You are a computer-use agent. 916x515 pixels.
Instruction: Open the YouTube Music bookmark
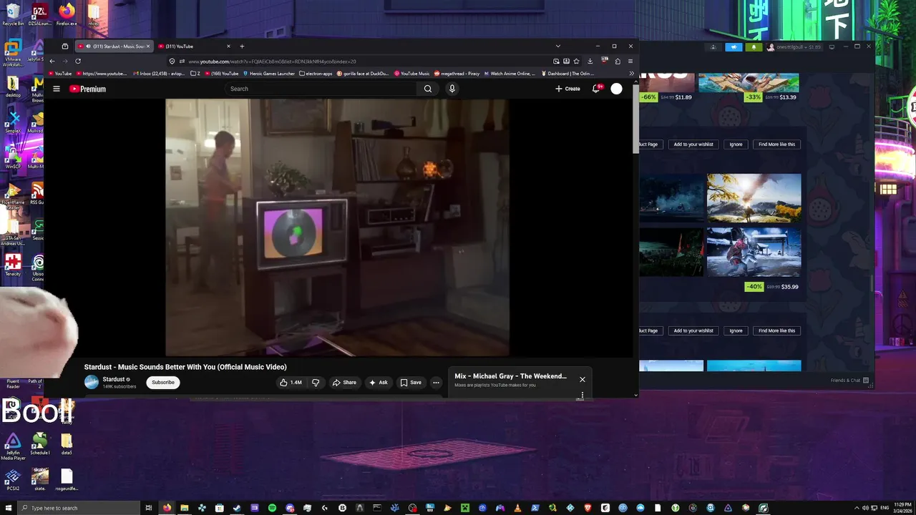click(x=411, y=73)
